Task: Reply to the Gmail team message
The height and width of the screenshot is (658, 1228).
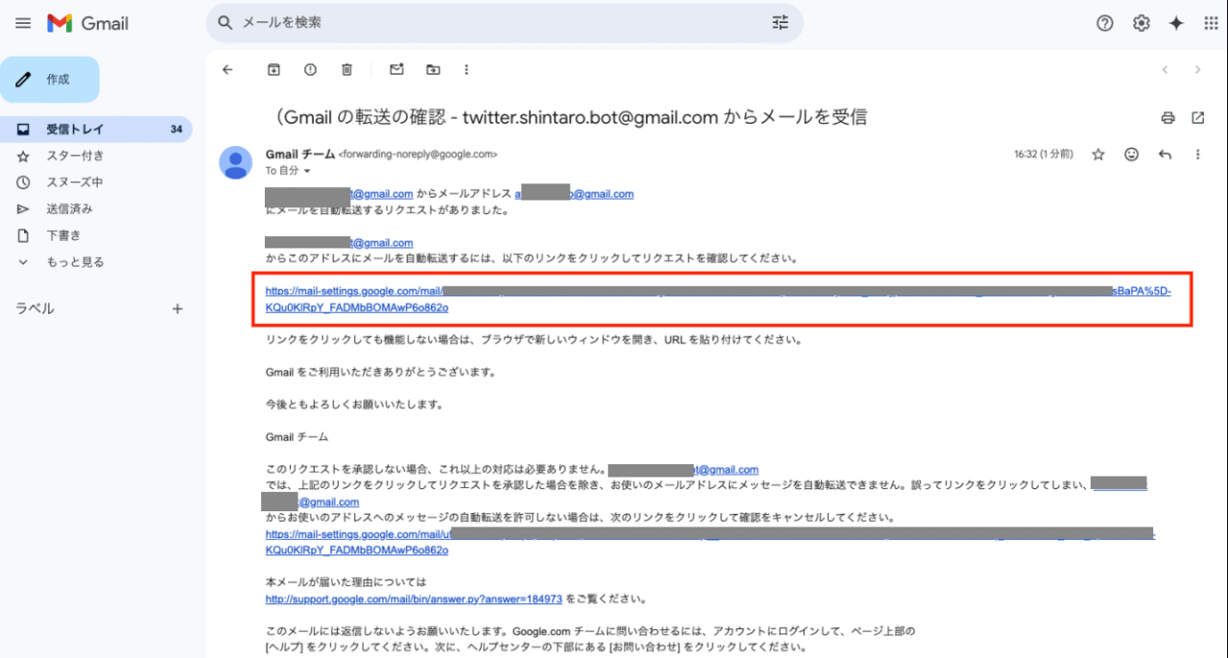Action: tap(1165, 153)
